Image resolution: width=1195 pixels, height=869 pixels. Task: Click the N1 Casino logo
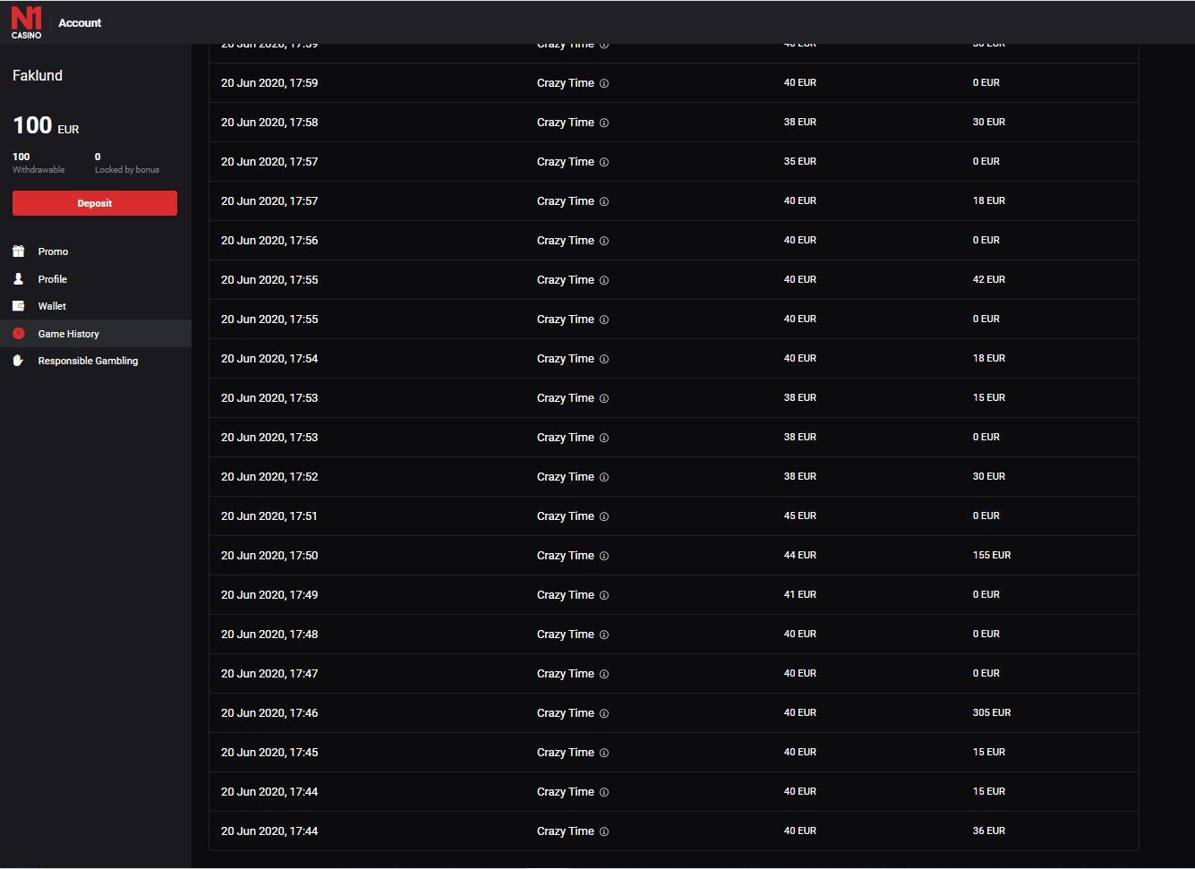coord(26,22)
